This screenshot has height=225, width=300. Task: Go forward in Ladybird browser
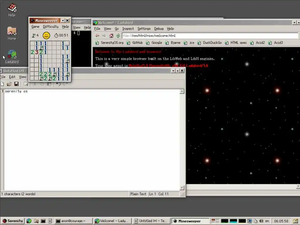(104, 35)
